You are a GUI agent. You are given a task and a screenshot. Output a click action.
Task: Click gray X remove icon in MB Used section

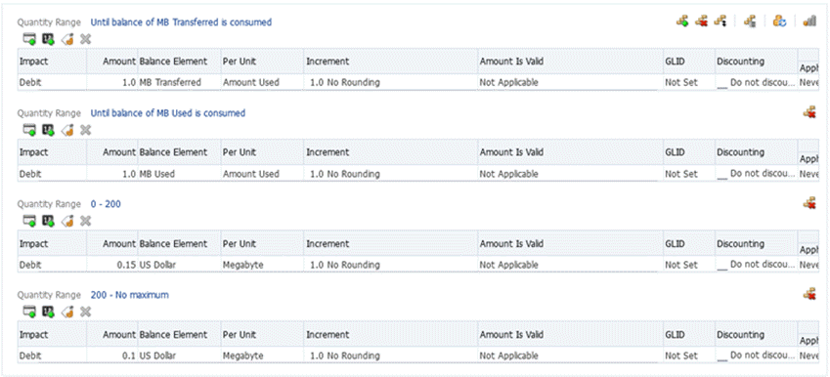[x=85, y=130]
